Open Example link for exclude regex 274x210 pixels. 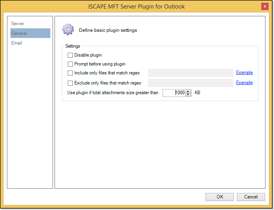point(244,83)
